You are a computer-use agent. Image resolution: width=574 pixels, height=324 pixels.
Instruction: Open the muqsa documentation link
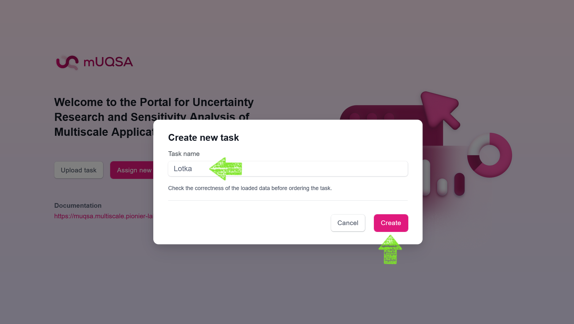[104, 216]
